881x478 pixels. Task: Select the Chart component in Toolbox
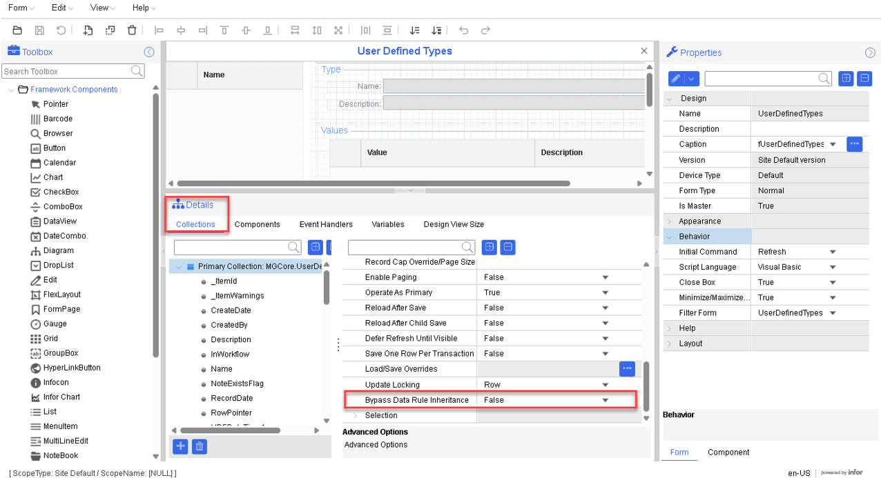pyautogui.click(x=52, y=177)
